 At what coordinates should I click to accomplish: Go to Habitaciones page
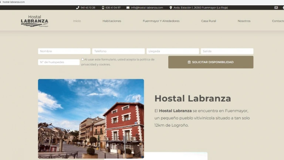(112, 21)
